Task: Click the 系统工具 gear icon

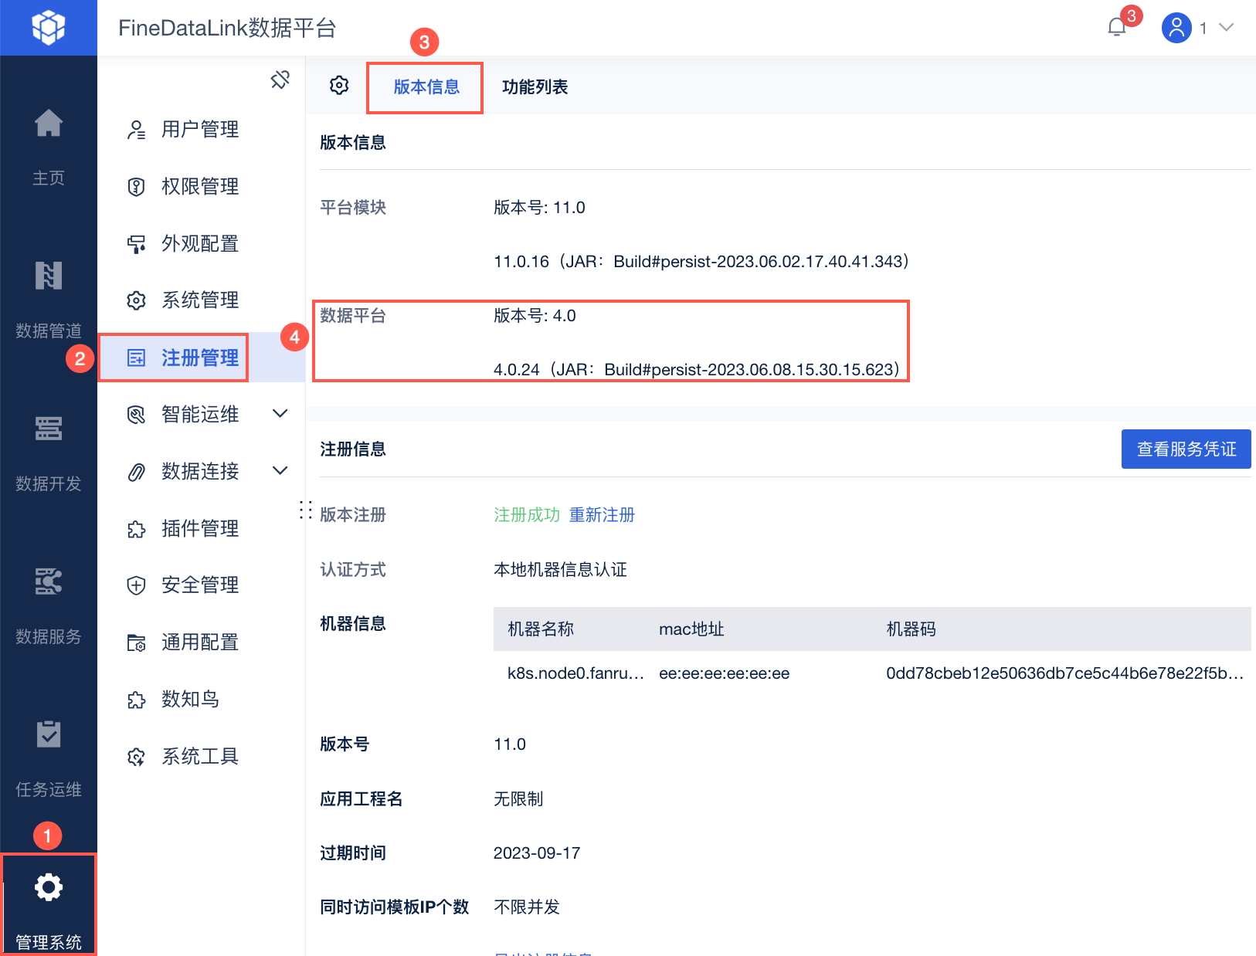Action: click(137, 757)
